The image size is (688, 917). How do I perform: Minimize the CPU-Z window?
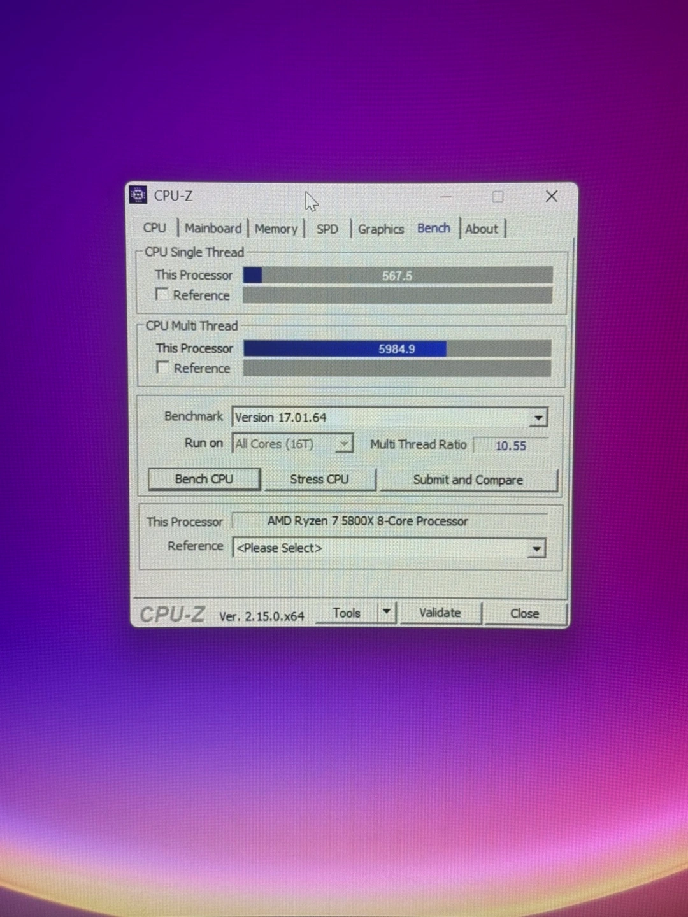point(446,197)
